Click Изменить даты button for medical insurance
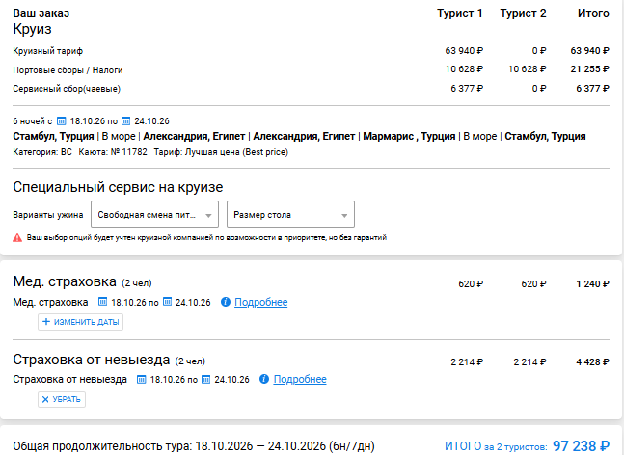Viewport: 624px width, 455px height. click(80, 322)
